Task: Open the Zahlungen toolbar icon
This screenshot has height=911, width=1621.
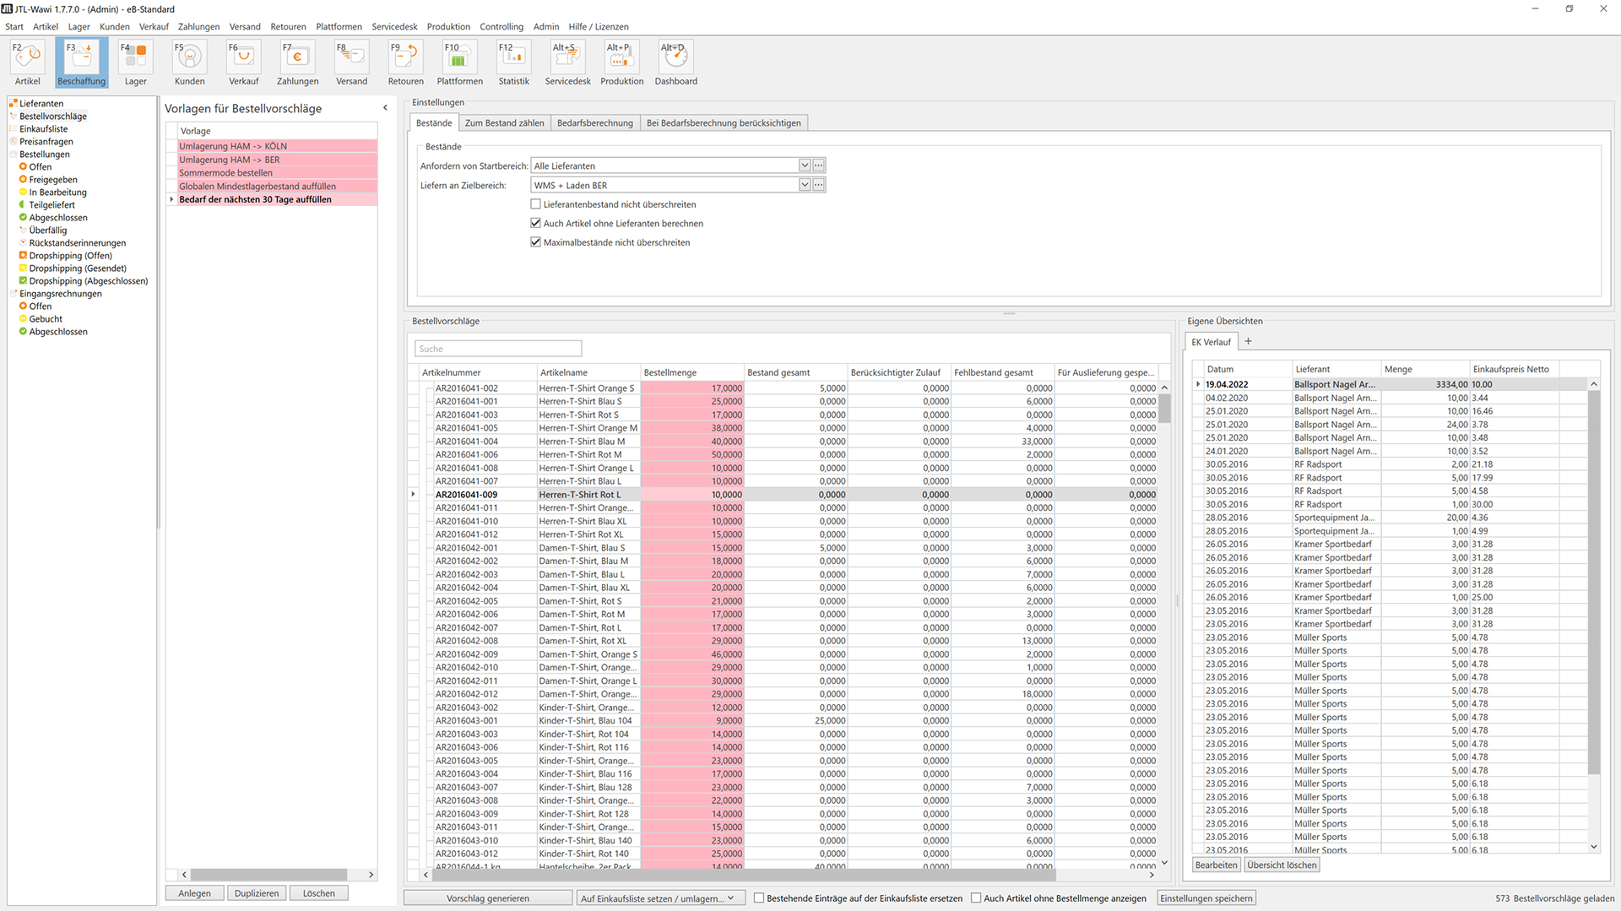Action: click(x=297, y=63)
